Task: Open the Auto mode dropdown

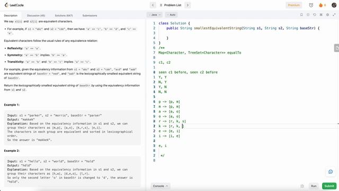Action: (171, 15)
